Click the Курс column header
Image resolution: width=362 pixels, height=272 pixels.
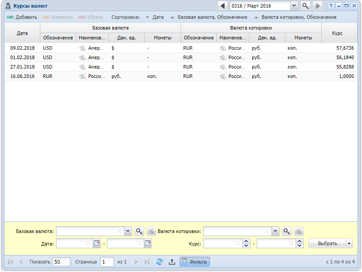[337, 33]
